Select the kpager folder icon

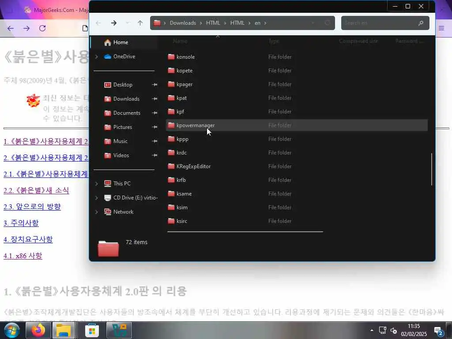tap(171, 84)
